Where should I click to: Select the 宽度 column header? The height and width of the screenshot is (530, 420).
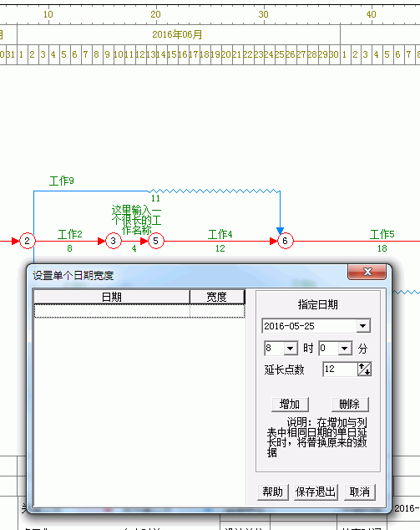coord(217,297)
